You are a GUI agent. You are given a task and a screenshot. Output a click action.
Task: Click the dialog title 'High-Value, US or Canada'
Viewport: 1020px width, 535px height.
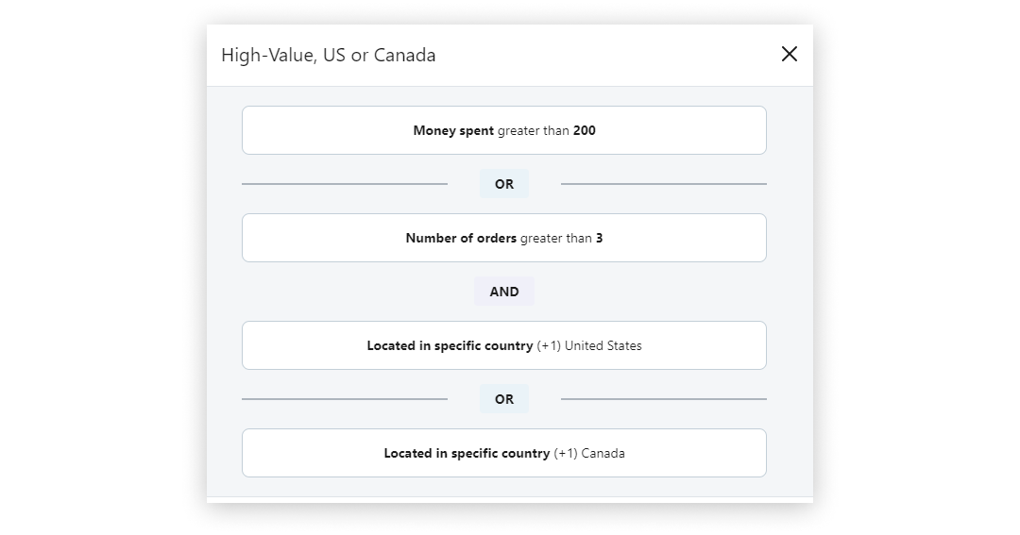point(329,55)
